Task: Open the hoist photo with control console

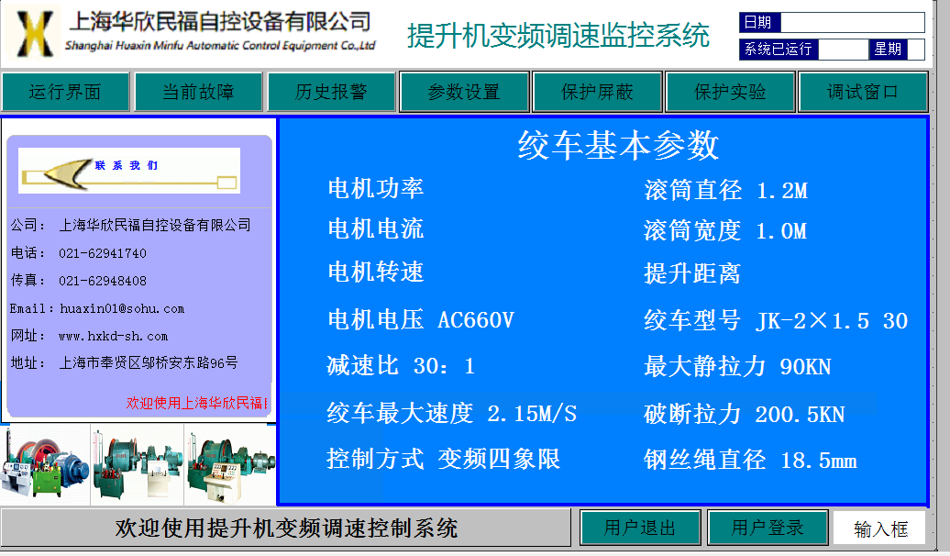Action: click(x=230, y=464)
